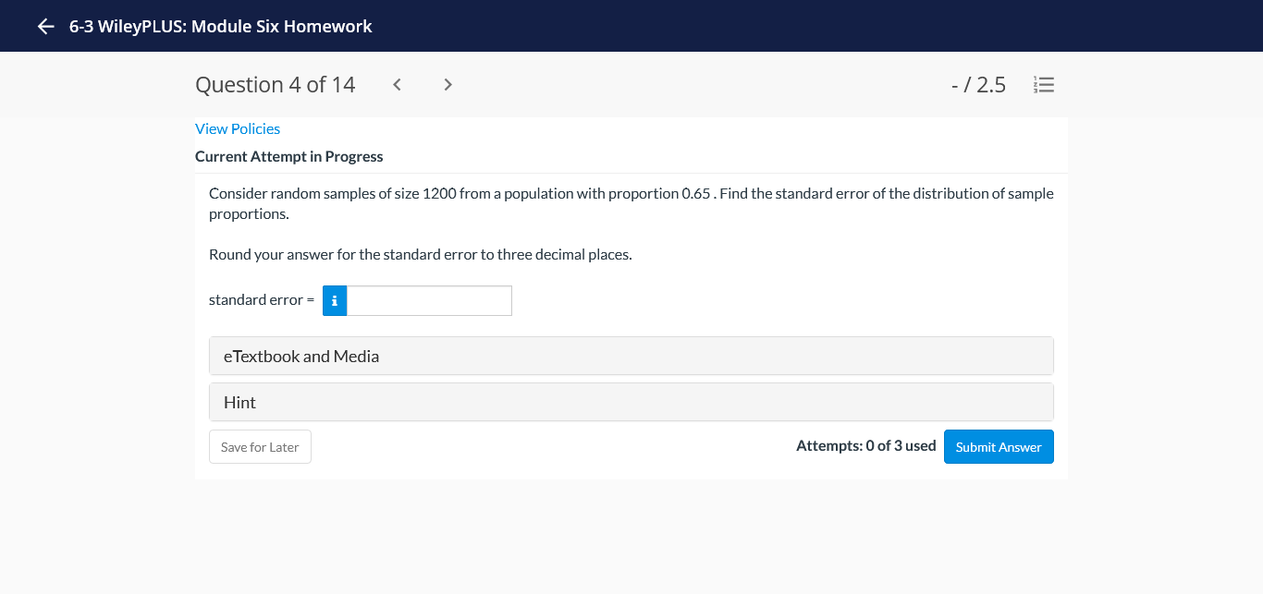Click Save for Later
This screenshot has width=1263, height=594.
pyautogui.click(x=260, y=446)
